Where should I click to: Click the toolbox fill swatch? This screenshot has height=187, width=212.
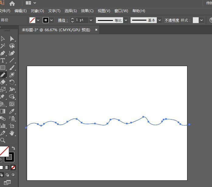click(4, 151)
